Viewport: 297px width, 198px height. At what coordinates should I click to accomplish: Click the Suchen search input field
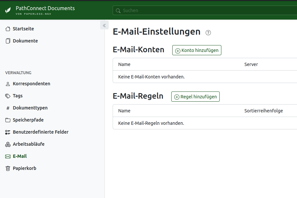coord(164,10)
